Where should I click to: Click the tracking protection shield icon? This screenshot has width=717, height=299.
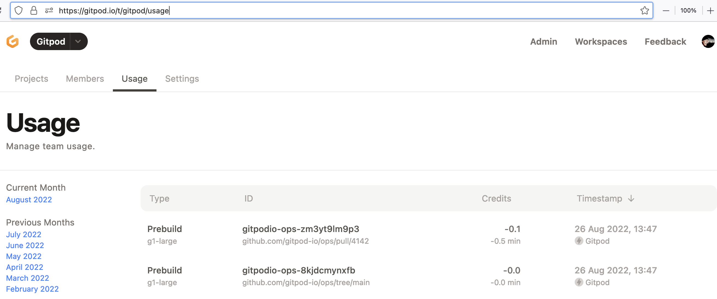coord(19,11)
